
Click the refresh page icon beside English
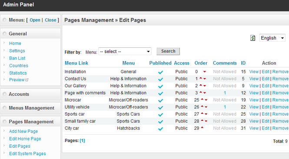(252, 38)
